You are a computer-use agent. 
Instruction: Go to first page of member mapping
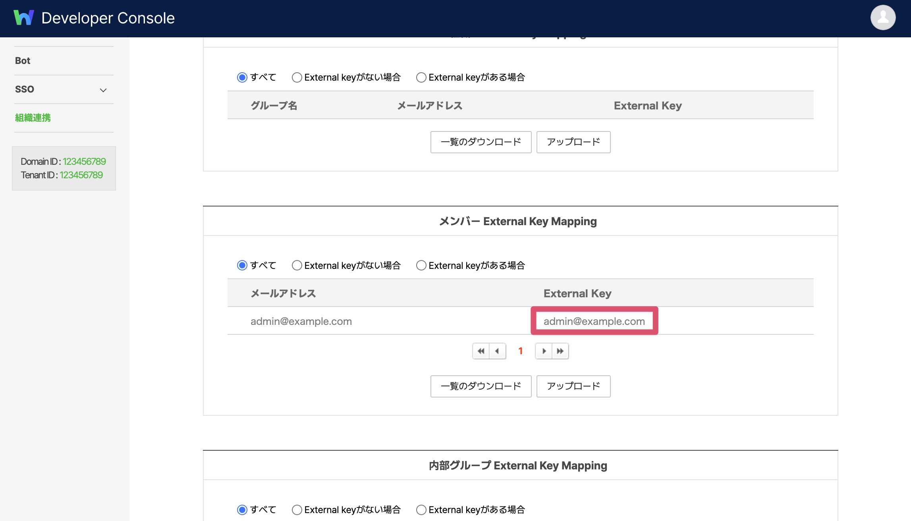481,351
